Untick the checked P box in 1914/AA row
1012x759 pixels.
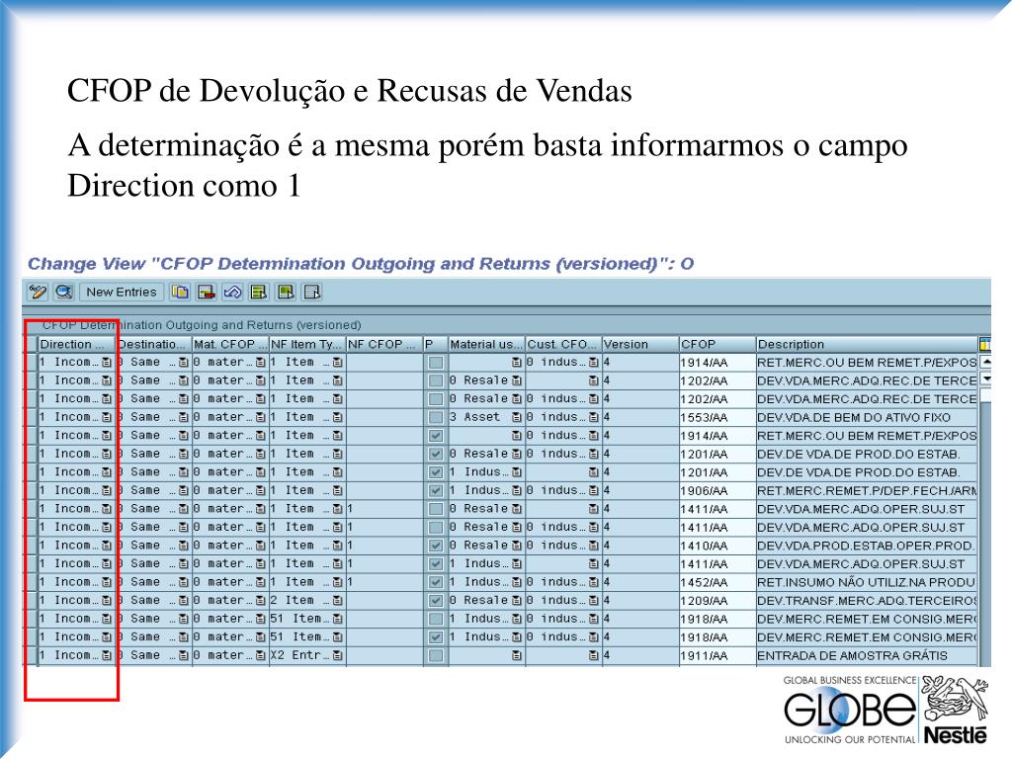click(x=436, y=436)
